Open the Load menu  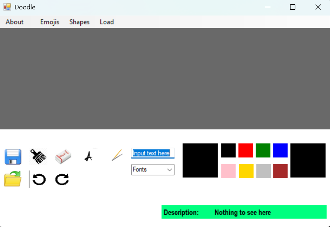coord(107,22)
